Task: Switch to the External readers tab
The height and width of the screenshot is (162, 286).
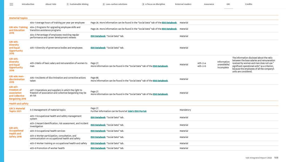Action: click(183, 4)
